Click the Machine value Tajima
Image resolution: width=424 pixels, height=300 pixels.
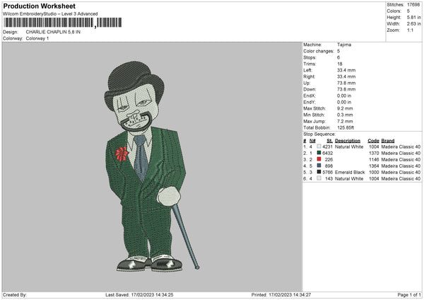click(x=344, y=45)
